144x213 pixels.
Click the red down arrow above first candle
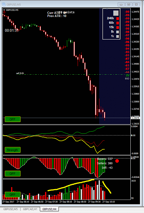pos(4,12)
